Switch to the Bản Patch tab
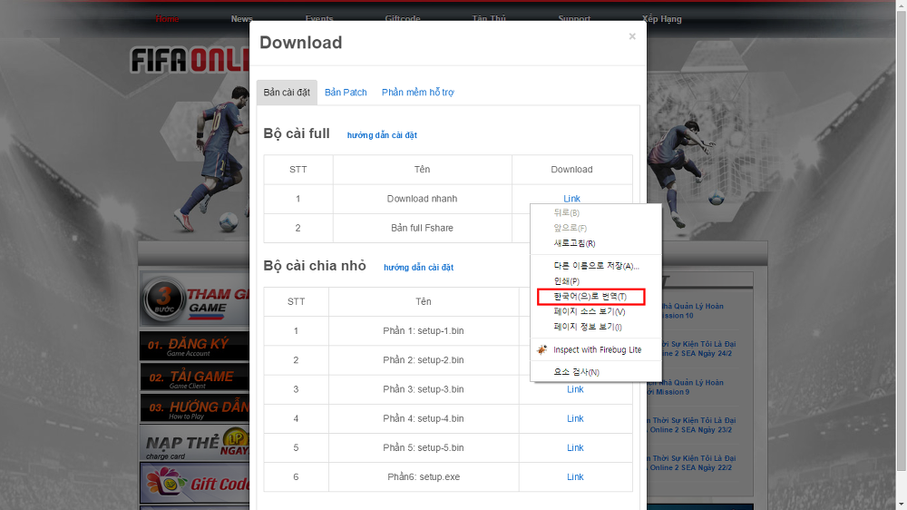Screen dimensions: 907x510 (346, 93)
